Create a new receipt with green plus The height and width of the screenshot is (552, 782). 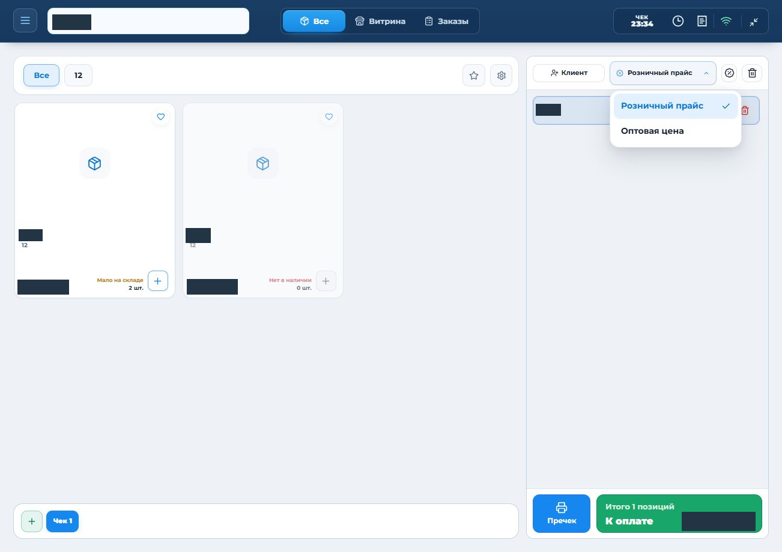32,521
